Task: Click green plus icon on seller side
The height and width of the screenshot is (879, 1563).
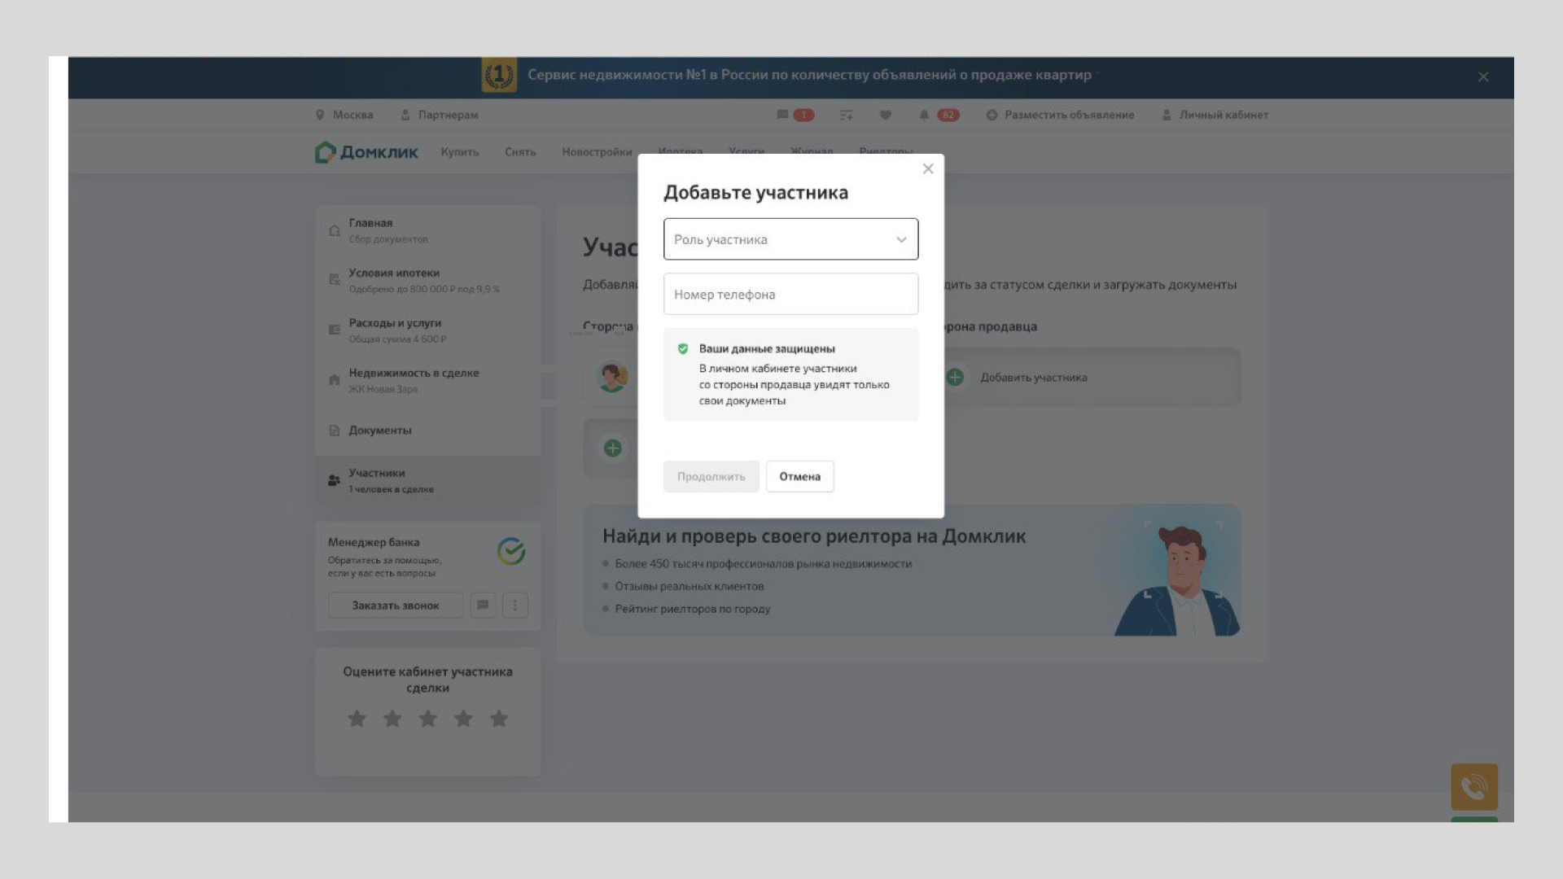Action: tap(955, 378)
